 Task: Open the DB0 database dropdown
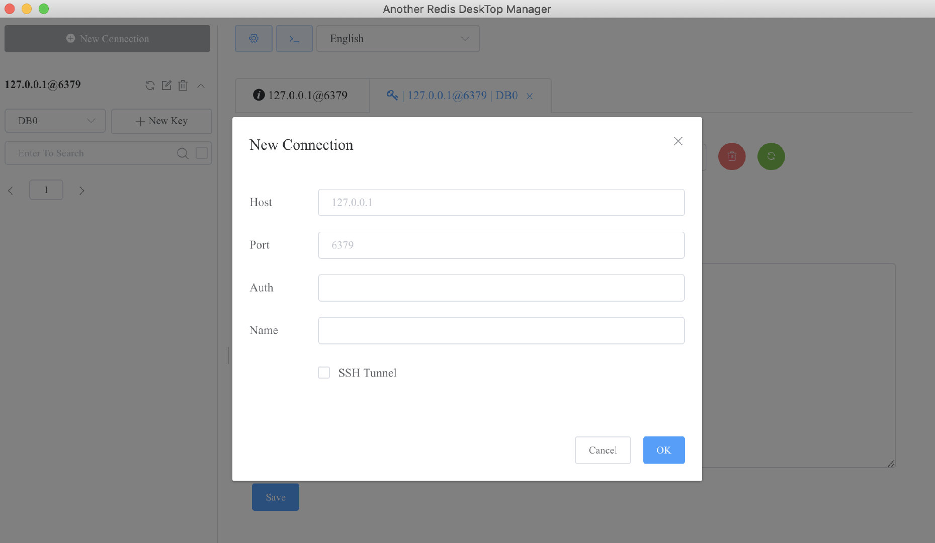[55, 121]
